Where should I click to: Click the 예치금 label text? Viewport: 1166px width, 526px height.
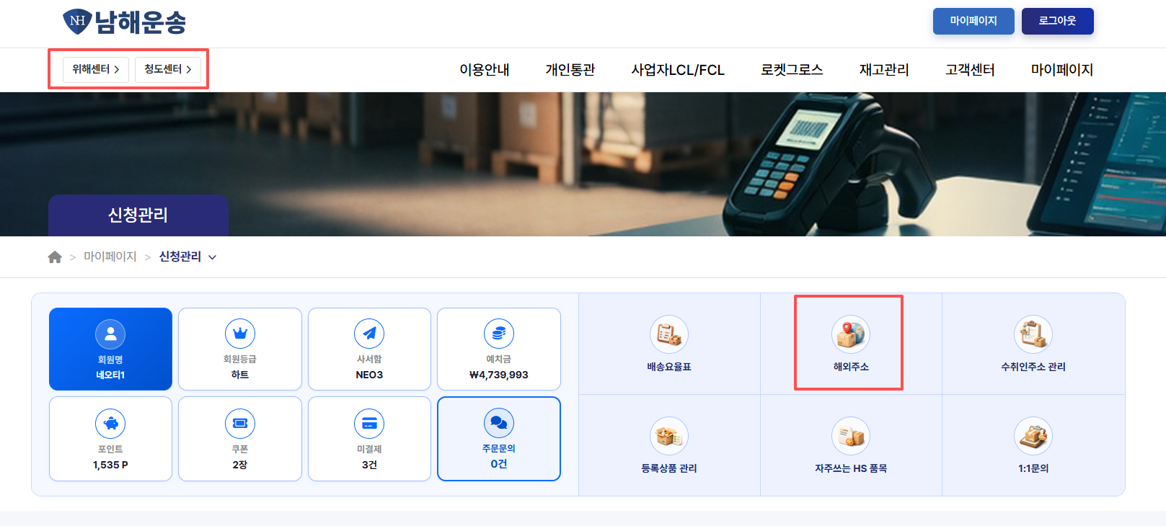(499, 359)
